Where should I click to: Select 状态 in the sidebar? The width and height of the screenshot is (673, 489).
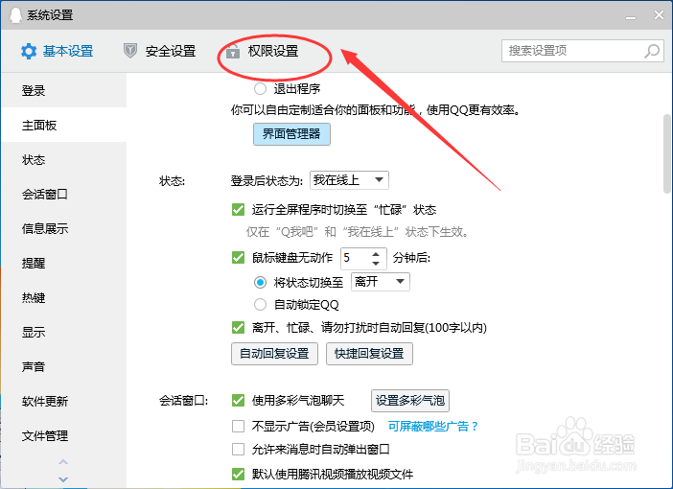pos(64,160)
